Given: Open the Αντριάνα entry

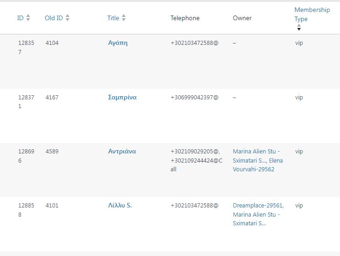Looking at the screenshot, I should 122,152.
